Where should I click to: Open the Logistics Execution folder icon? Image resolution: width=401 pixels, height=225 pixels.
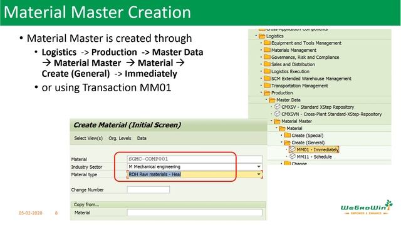267,71
